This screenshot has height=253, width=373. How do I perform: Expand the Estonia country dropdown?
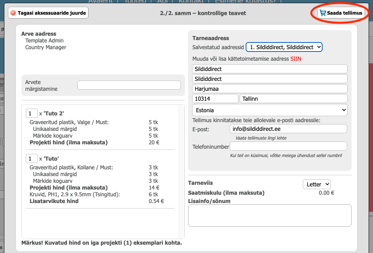point(269,110)
